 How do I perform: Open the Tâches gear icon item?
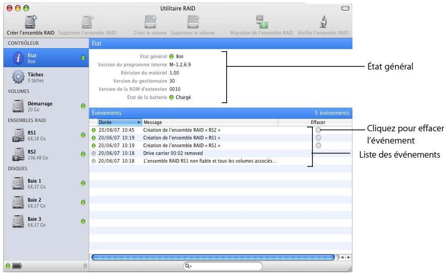(19, 77)
